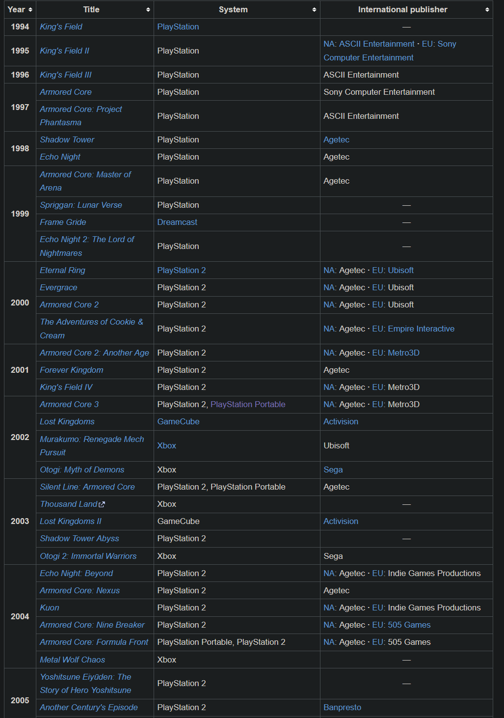This screenshot has height=718, width=504.
Task: Open Otogi 2: Immortal Warriors link
Action: pyautogui.click(x=88, y=556)
